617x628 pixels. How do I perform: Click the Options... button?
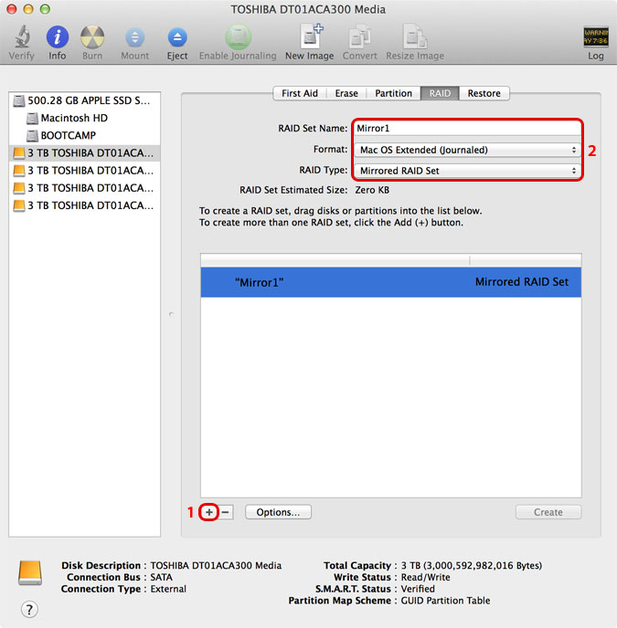tap(278, 512)
